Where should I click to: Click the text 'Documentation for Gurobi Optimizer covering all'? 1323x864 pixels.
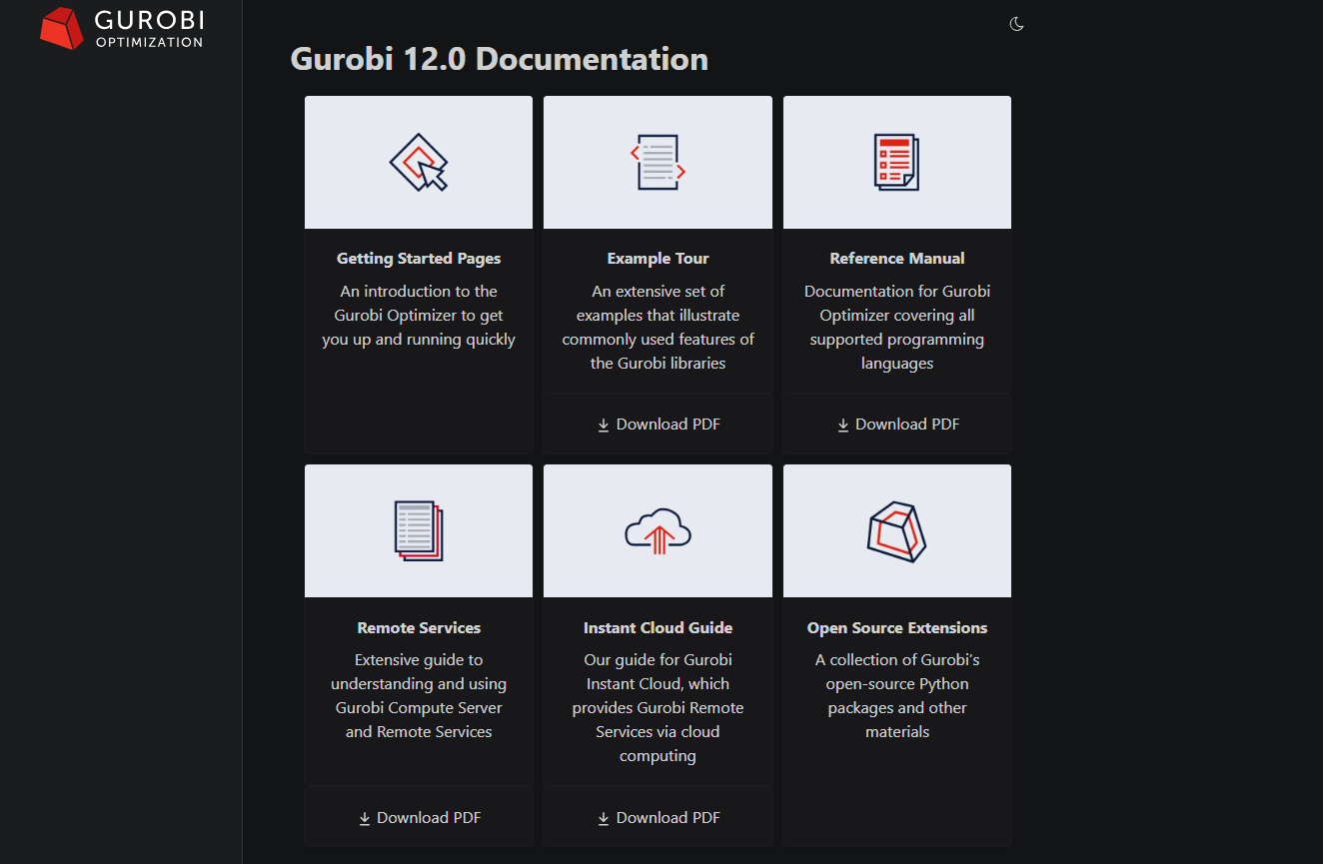(x=897, y=304)
